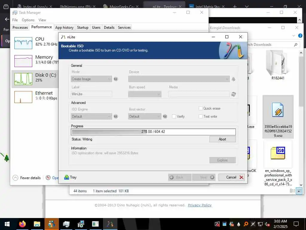
Task: Click the blue help icon in File Explorer
Action: click(300, 36)
